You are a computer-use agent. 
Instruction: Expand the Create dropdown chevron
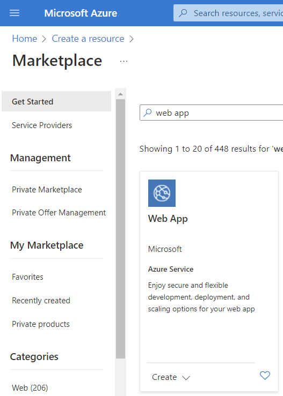coord(186,378)
